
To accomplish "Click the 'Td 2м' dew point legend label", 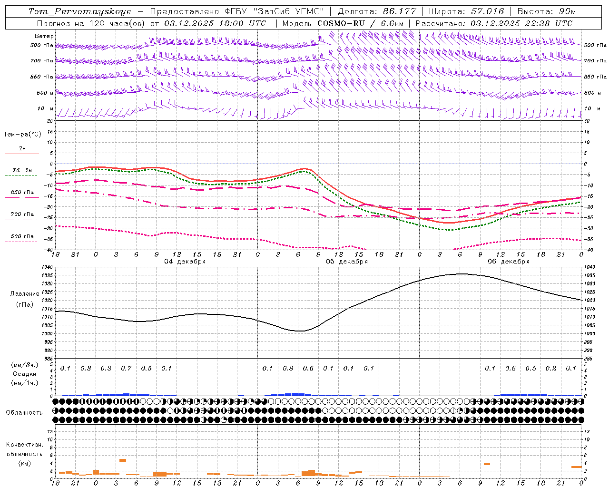I will tap(22, 170).
